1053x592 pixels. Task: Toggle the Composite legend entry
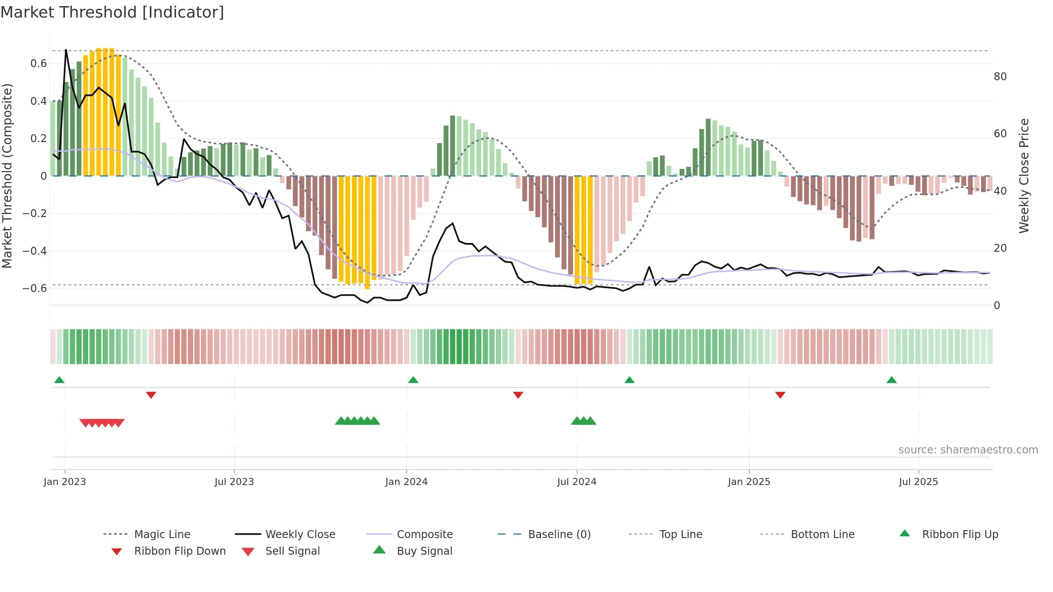coord(409,534)
